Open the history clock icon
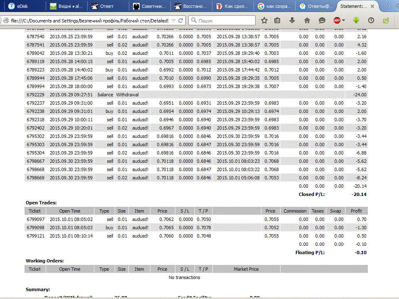The image size is (399, 299). coord(371,20)
